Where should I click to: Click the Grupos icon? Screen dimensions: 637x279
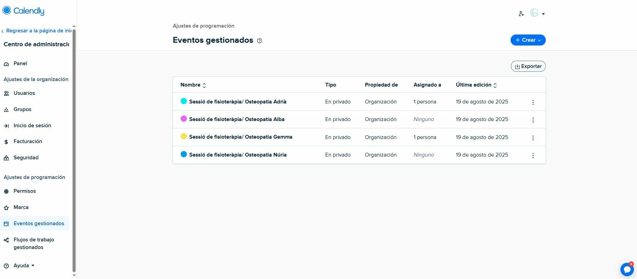[x=6, y=110]
